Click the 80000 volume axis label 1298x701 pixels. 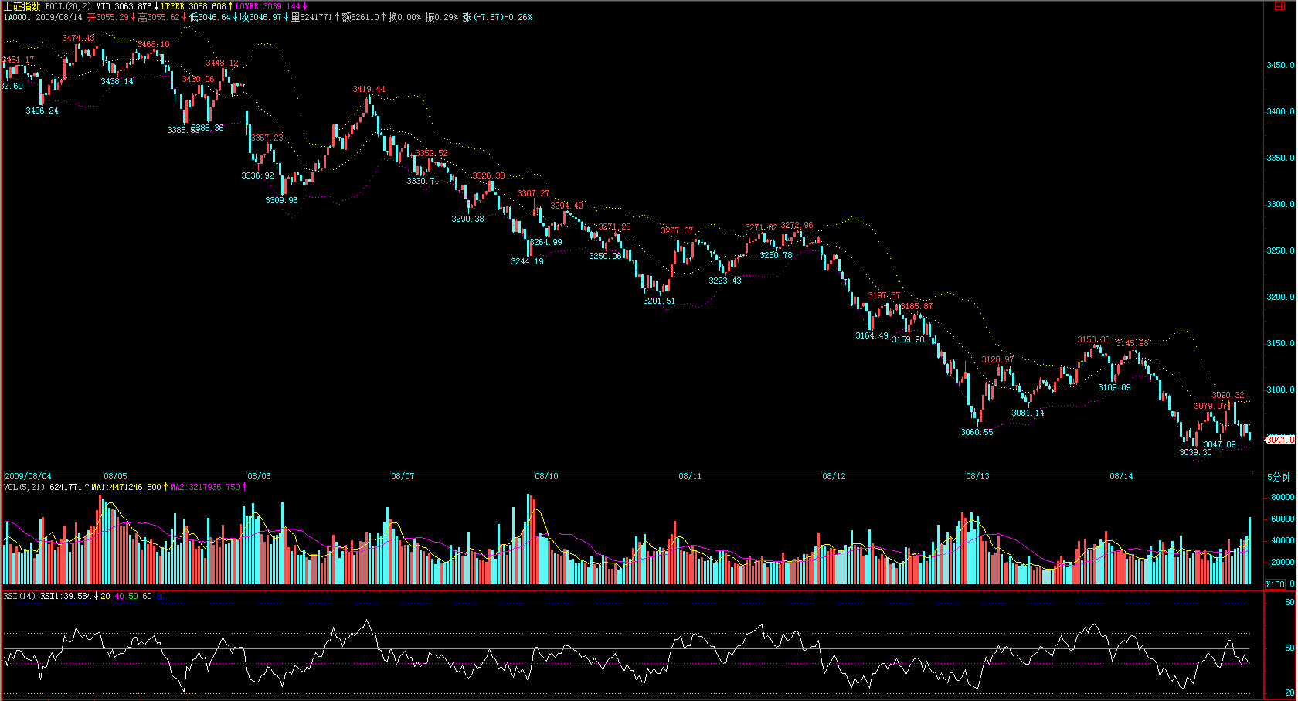[1283, 497]
